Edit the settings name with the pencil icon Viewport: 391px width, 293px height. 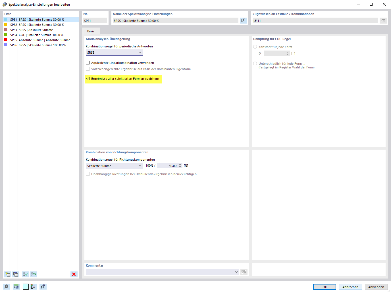point(244,20)
